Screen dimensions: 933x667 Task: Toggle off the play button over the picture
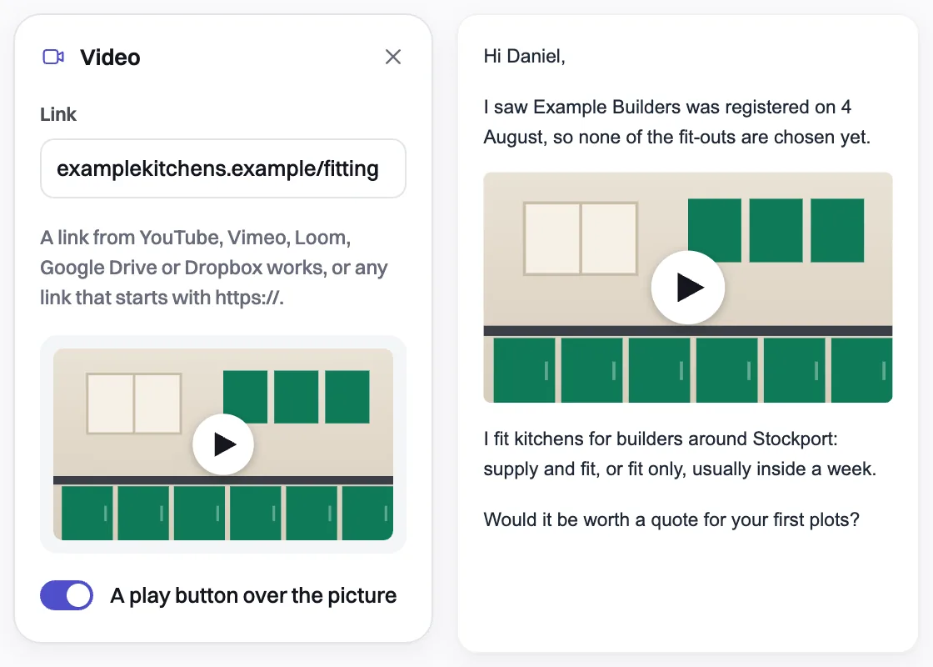pyautogui.click(x=67, y=595)
